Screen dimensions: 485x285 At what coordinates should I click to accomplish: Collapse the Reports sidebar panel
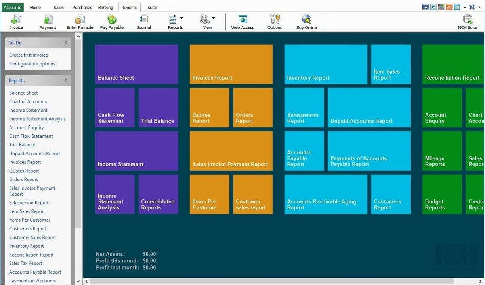point(65,81)
